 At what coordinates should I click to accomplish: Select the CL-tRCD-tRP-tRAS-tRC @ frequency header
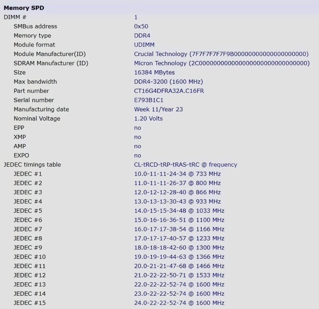pos(186,165)
